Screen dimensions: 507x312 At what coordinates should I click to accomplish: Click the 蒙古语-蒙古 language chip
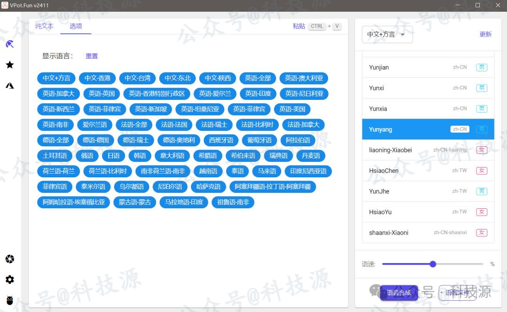click(135, 202)
